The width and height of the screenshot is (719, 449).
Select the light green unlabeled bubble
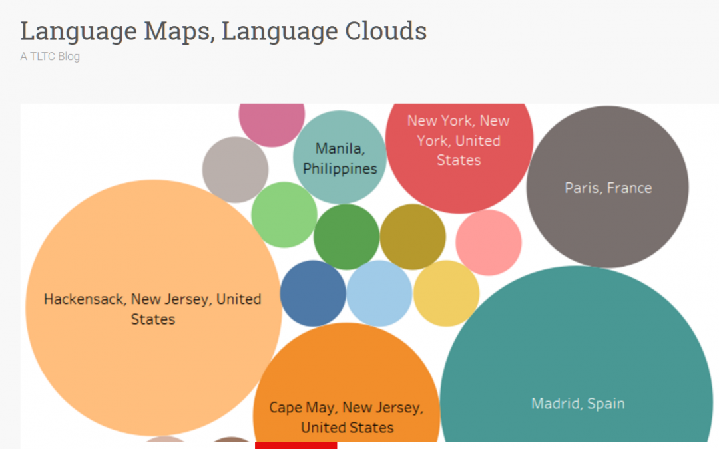(284, 215)
